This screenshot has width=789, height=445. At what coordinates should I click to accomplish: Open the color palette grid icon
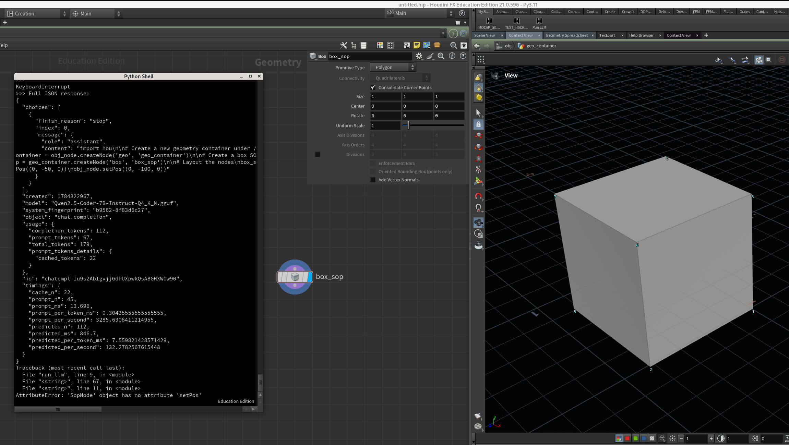pos(380,45)
